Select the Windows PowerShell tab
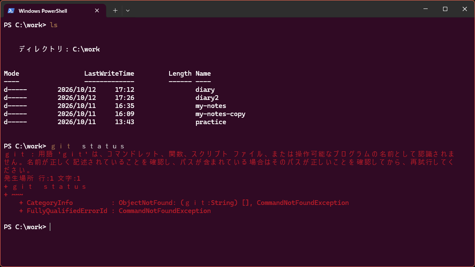 (55, 11)
